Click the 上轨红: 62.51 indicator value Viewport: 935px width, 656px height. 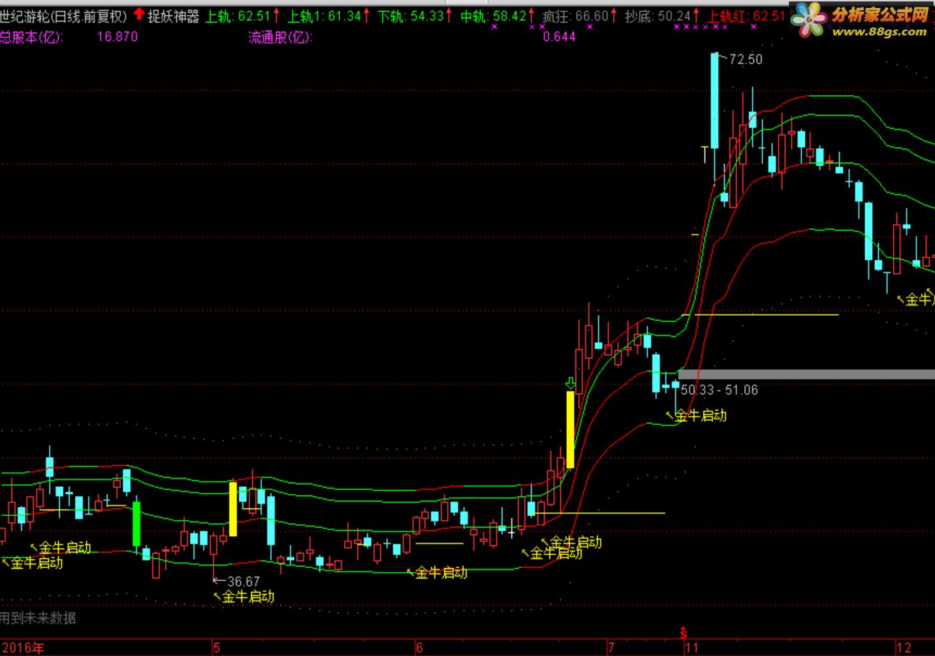746,16
